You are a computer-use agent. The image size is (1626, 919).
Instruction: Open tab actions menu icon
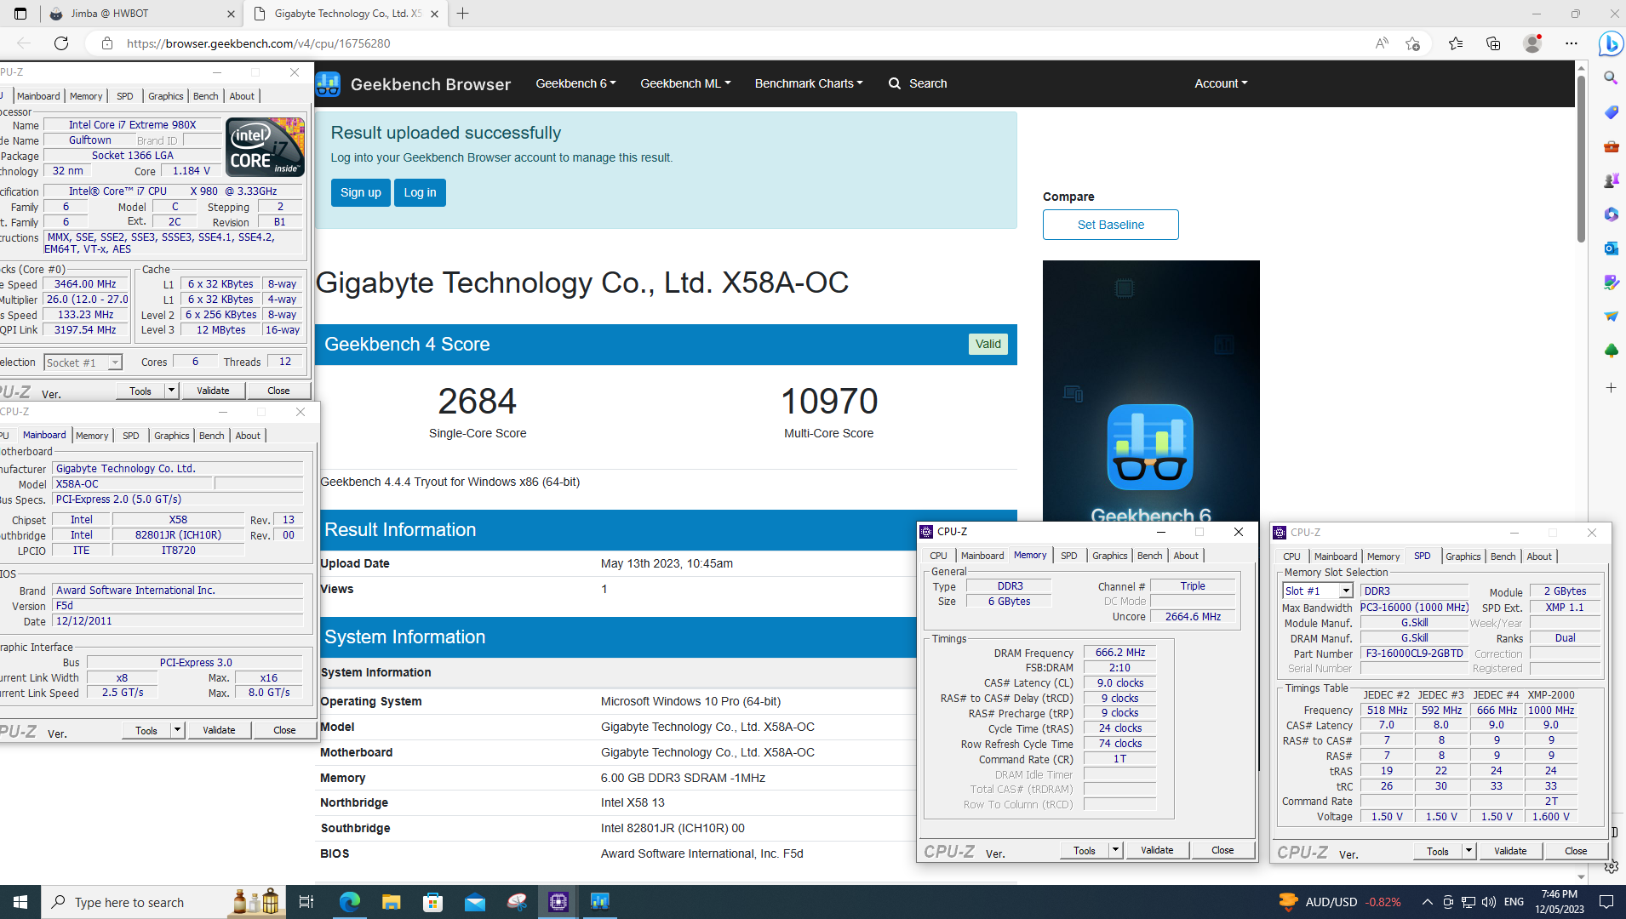tap(20, 14)
